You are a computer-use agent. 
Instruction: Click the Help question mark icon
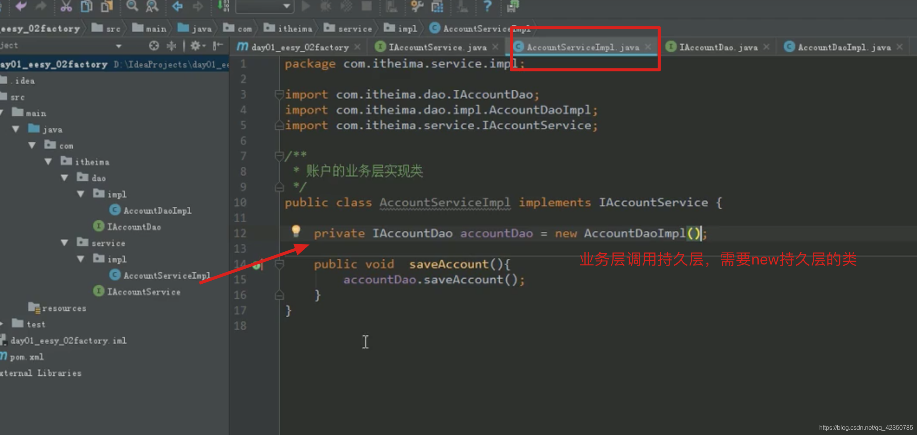(487, 6)
